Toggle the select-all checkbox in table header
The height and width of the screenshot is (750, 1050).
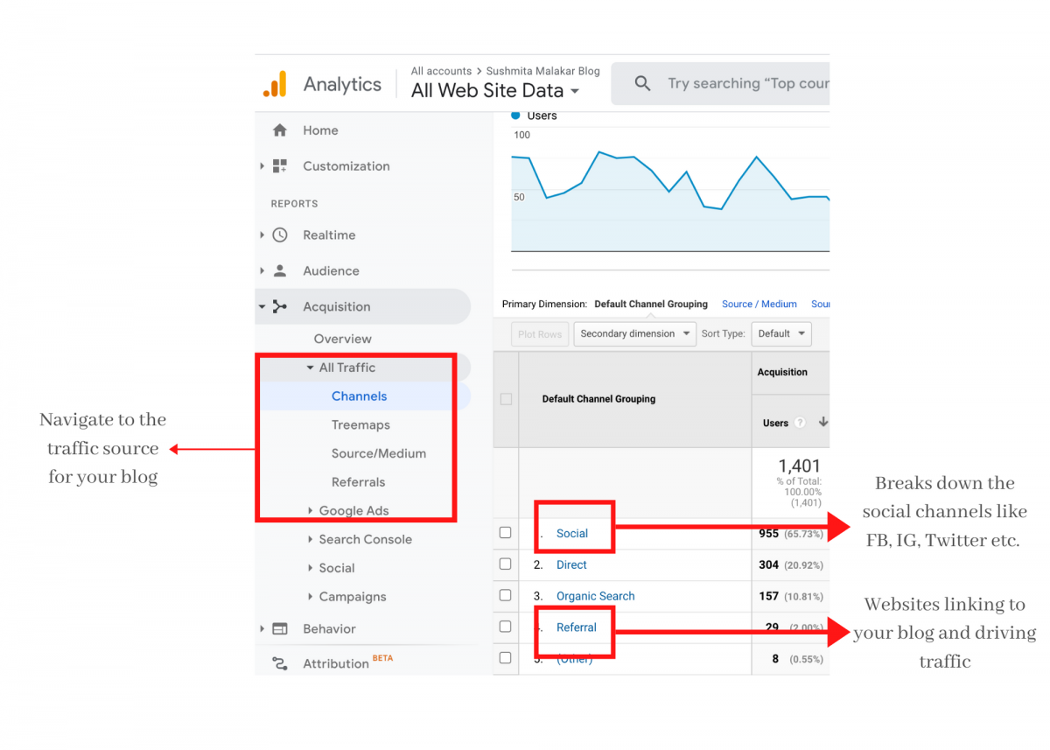506,399
